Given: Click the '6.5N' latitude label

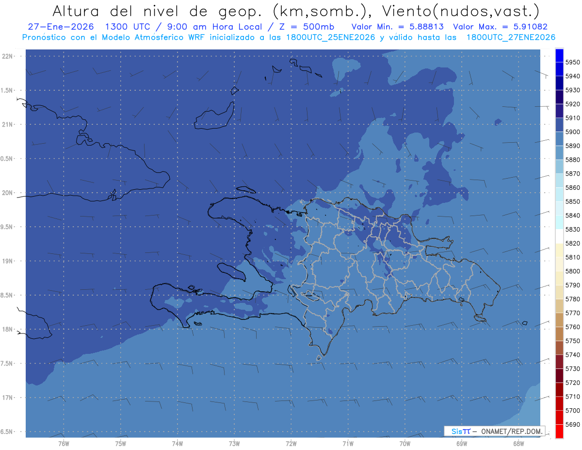Looking at the screenshot, I should click(x=7, y=432).
